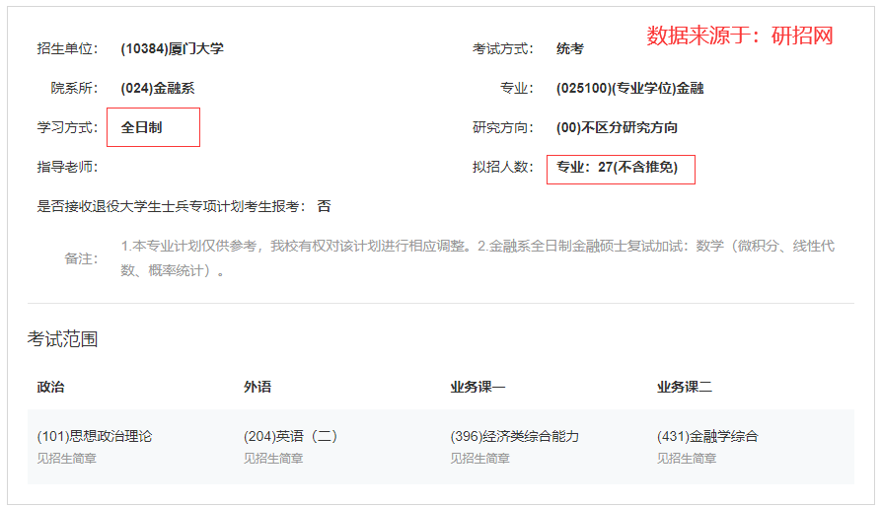
Task: Click the 研究方向 label
Action: (503, 127)
